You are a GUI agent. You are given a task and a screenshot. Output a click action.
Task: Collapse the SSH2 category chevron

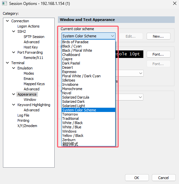point(14,31)
